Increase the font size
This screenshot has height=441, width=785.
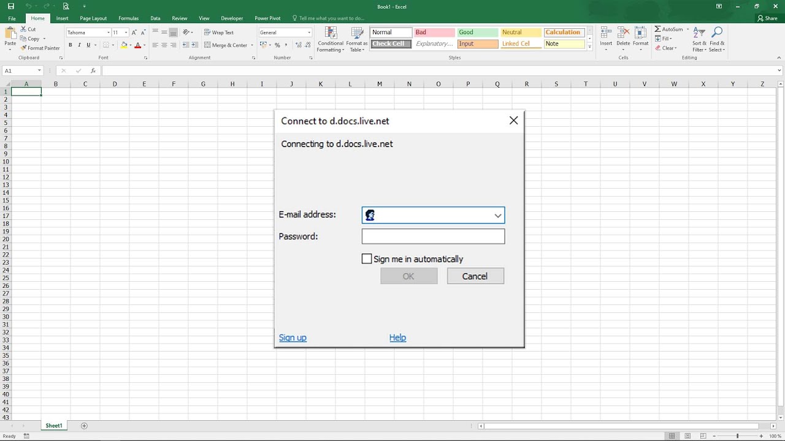(x=135, y=32)
